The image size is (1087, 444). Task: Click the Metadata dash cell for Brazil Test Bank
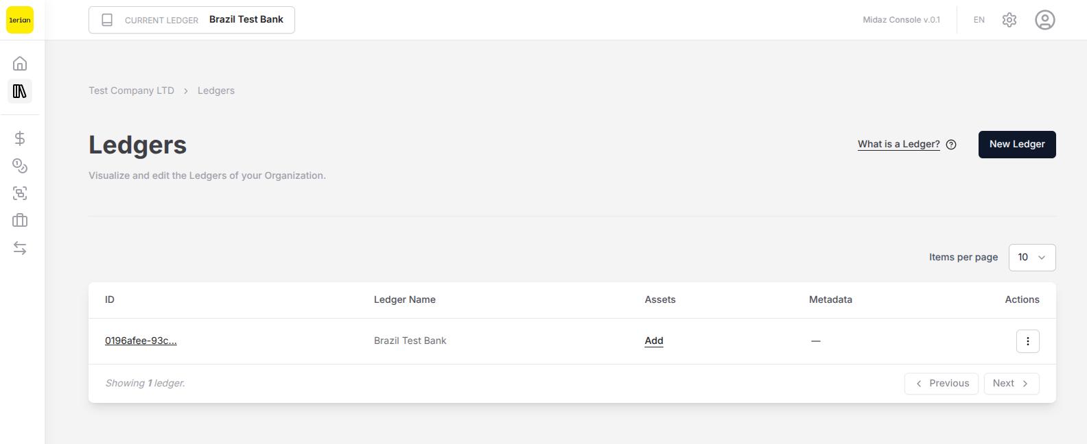point(815,341)
